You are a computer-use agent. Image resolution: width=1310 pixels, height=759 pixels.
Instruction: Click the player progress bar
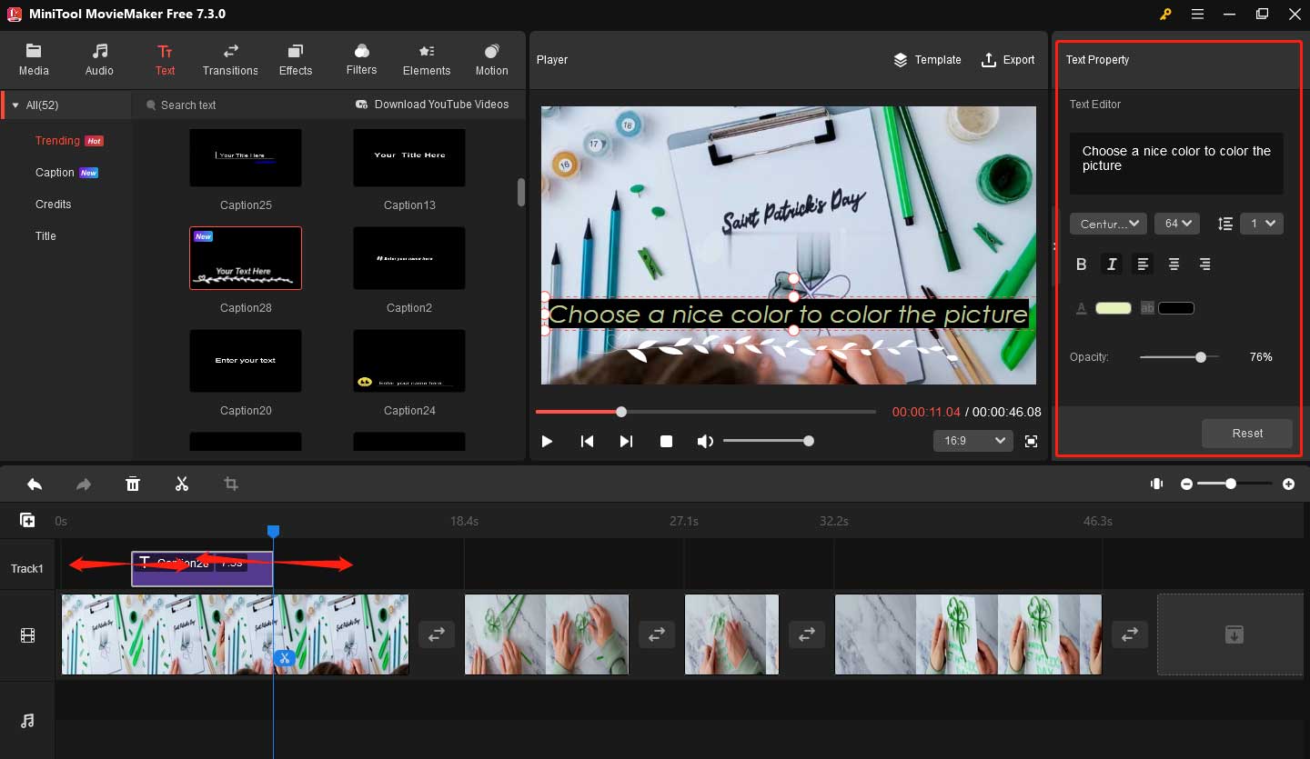click(705, 412)
